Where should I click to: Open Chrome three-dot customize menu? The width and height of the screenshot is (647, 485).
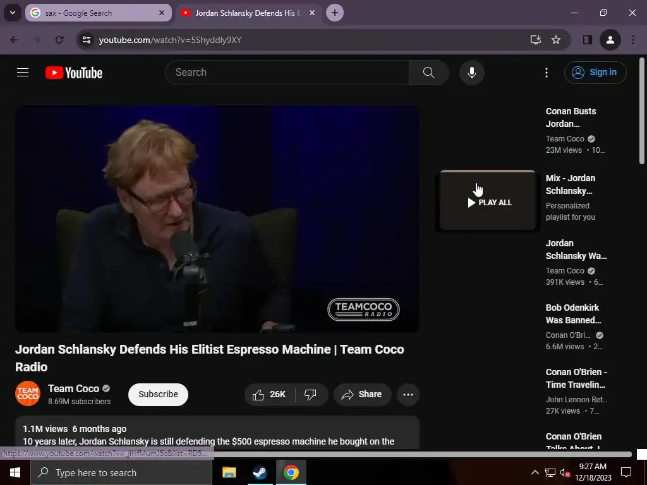633,40
